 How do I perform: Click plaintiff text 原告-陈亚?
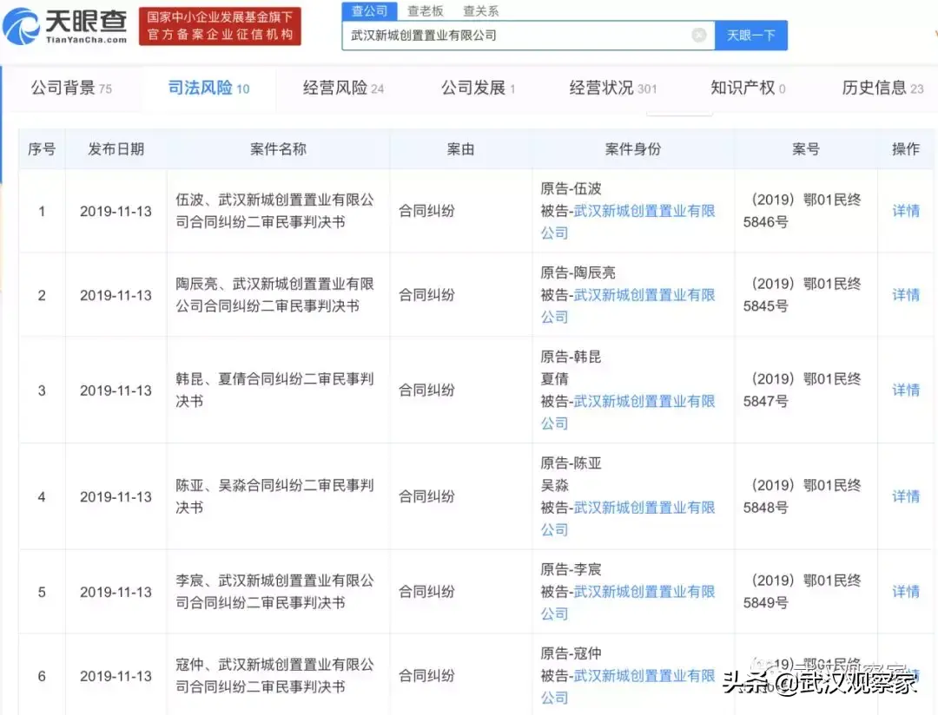tap(571, 463)
